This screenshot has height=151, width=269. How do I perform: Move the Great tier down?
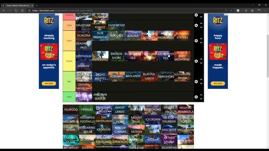(201, 27)
